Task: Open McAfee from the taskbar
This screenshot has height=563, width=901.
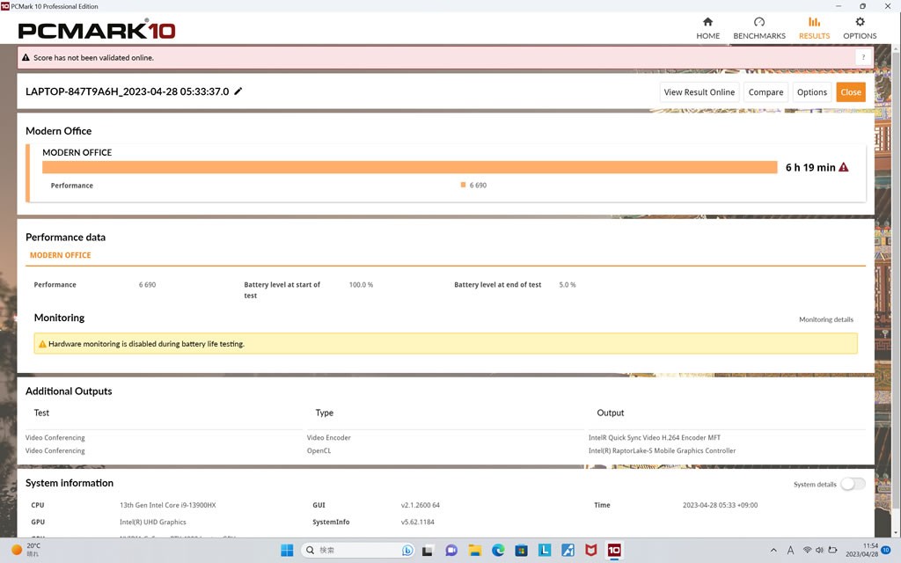Action: (x=591, y=550)
